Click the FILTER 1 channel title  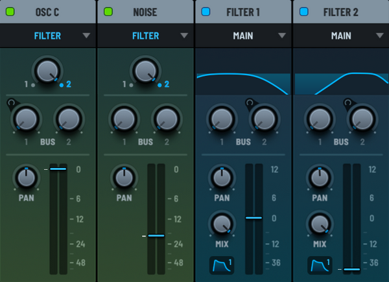tap(243, 12)
